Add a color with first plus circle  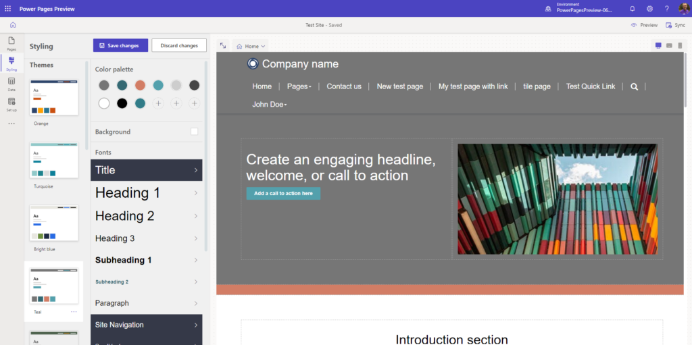click(158, 103)
